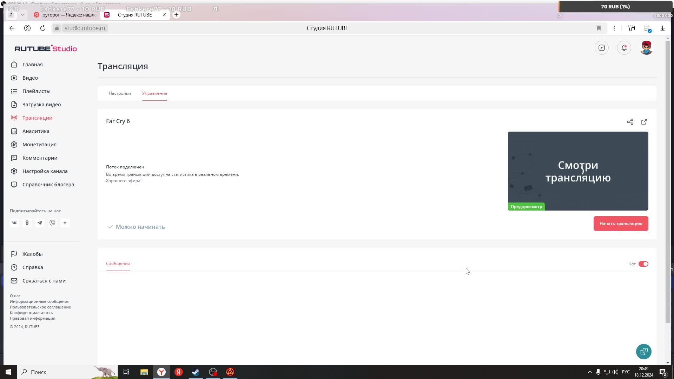The height and width of the screenshot is (379, 674).
Task: Open the Telegram social link icon
Action: pyautogui.click(x=40, y=223)
